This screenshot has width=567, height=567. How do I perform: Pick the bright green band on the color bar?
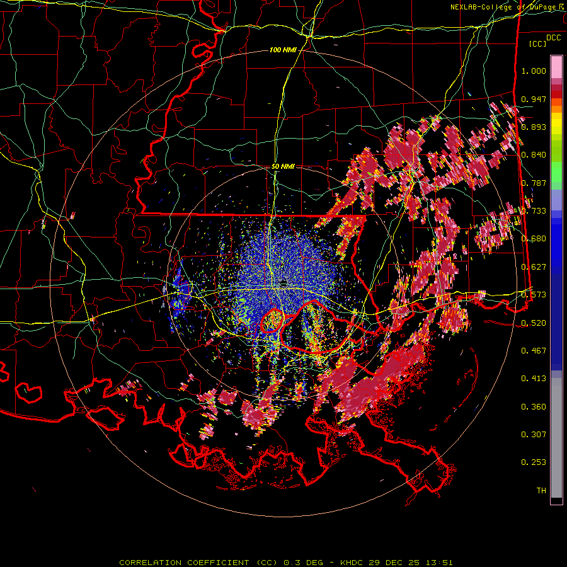[x=556, y=172]
